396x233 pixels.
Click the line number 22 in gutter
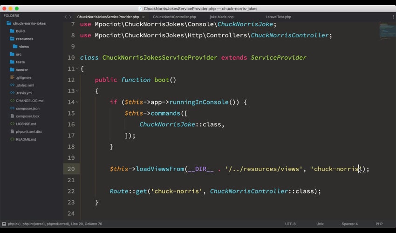[x=71, y=191]
